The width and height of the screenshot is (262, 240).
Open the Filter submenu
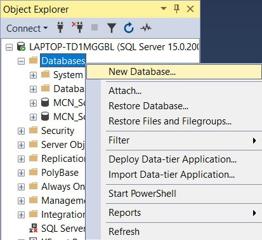coord(174,140)
